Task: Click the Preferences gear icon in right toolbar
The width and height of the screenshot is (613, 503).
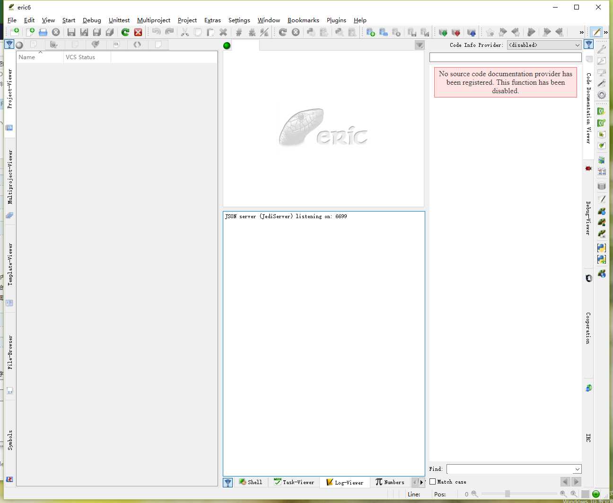Action: (602, 95)
